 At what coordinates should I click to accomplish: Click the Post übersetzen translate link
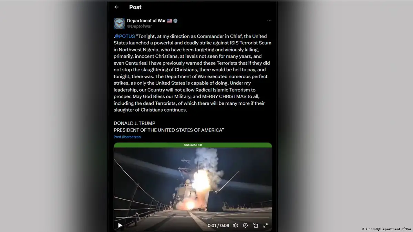point(127,137)
